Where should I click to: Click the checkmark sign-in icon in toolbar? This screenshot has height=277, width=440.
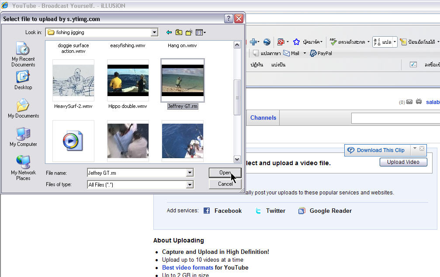pyautogui.click(x=413, y=65)
